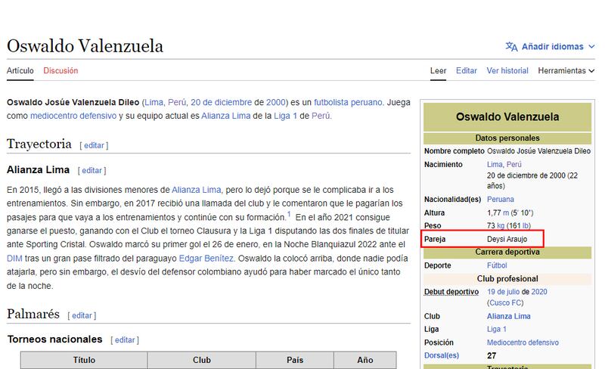The height and width of the screenshot is (369, 605).
Task: Select the Leer tab
Action: pyautogui.click(x=438, y=70)
